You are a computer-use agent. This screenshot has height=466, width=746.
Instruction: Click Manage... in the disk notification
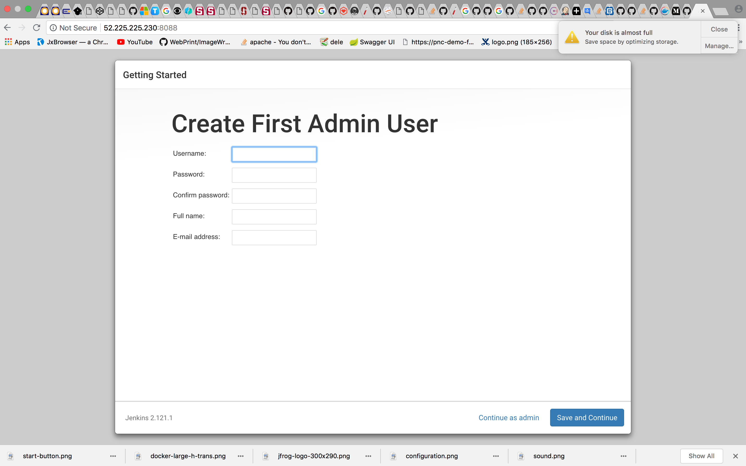(719, 46)
